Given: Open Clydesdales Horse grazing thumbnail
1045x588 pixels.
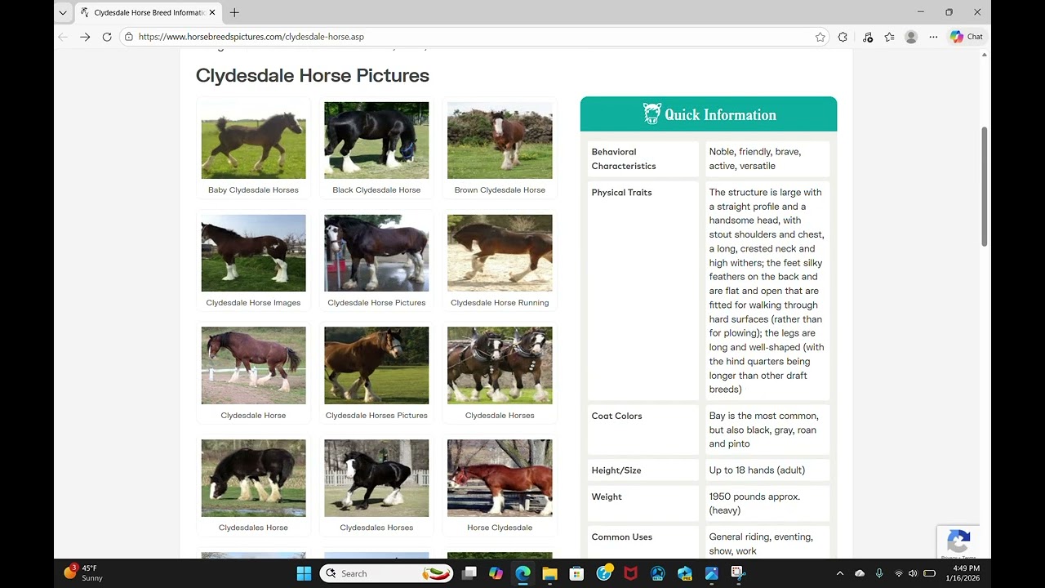Looking at the screenshot, I should pyautogui.click(x=253, y=479).
